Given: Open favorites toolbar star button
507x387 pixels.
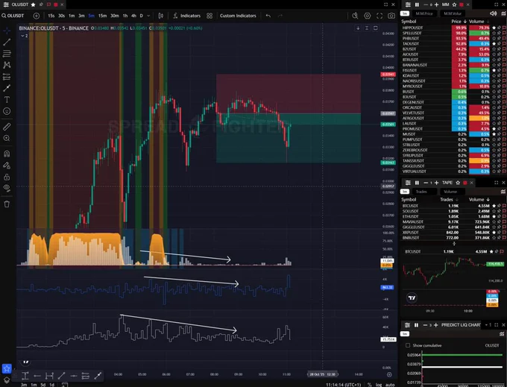Looking at the screenshot, I should point(7,368).
